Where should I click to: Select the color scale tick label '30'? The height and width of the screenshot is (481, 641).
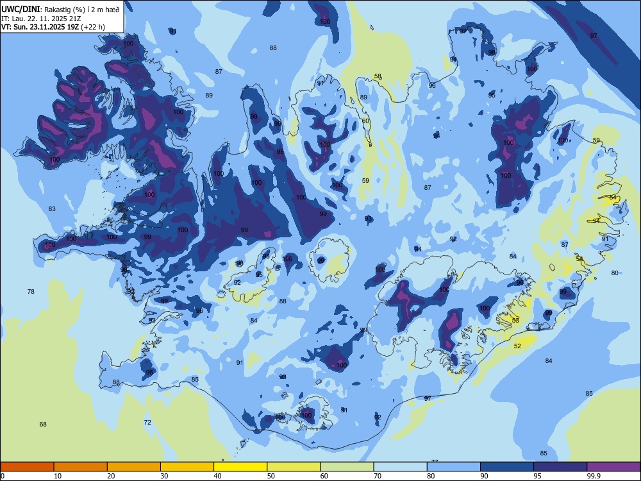coord(164,476)
